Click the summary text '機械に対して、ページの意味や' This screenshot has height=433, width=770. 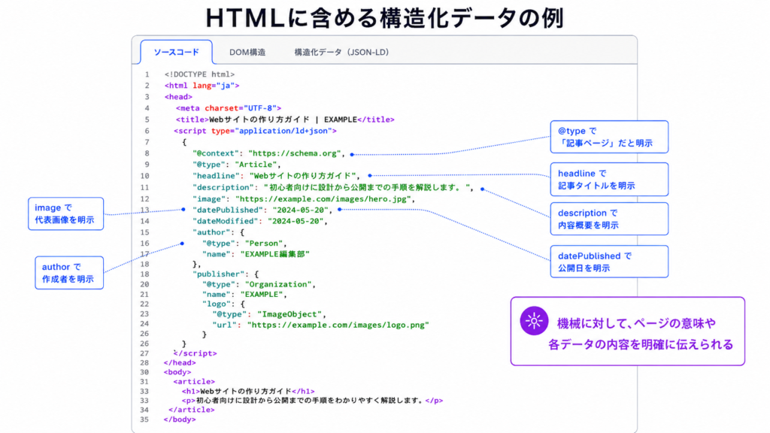pyautogui.click(x=636, y=323)
